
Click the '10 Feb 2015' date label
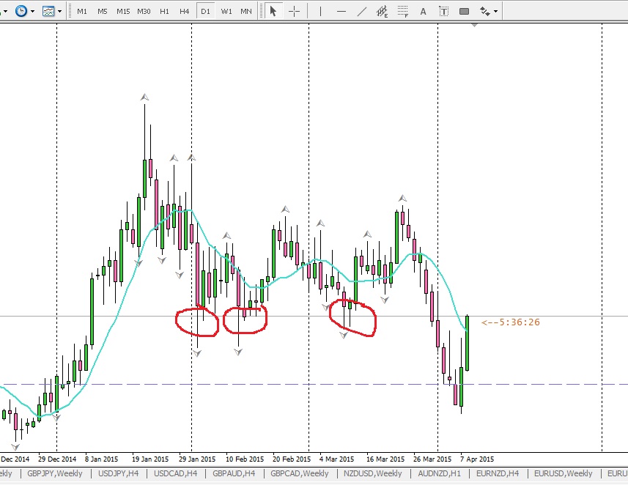click(x=245, y=459)
